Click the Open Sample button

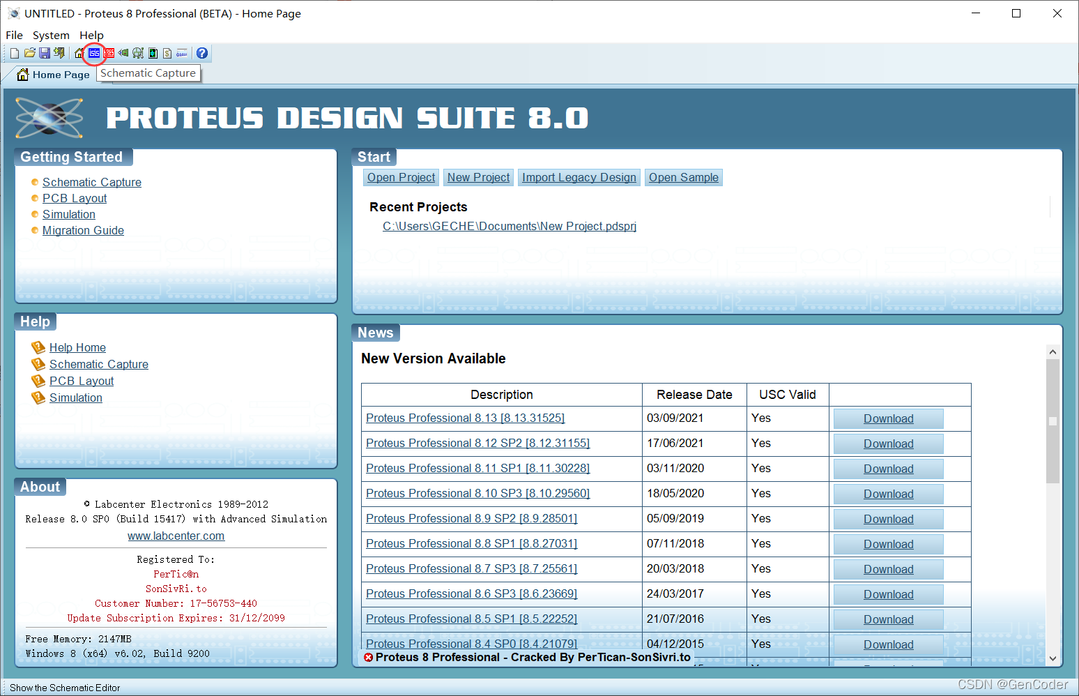pyautogui.click(x=684, y=177)
